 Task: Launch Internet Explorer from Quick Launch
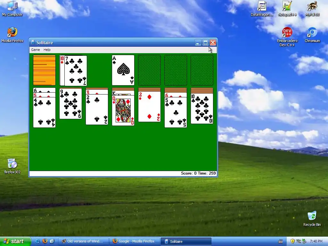pyautogui.click(x=38, y=241)
